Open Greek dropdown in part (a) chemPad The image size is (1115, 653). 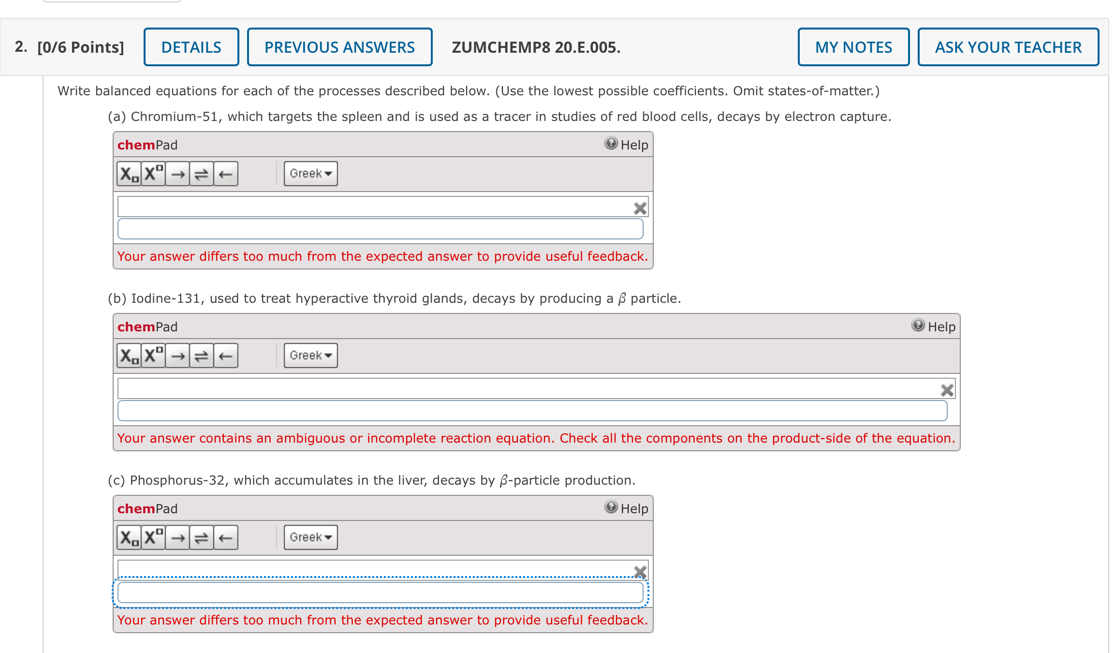pyautogui.click(x=310, y=174)
